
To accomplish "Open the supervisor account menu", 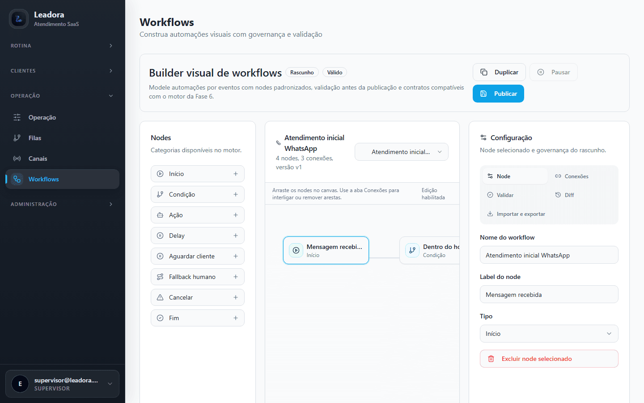I will point(62,384).
